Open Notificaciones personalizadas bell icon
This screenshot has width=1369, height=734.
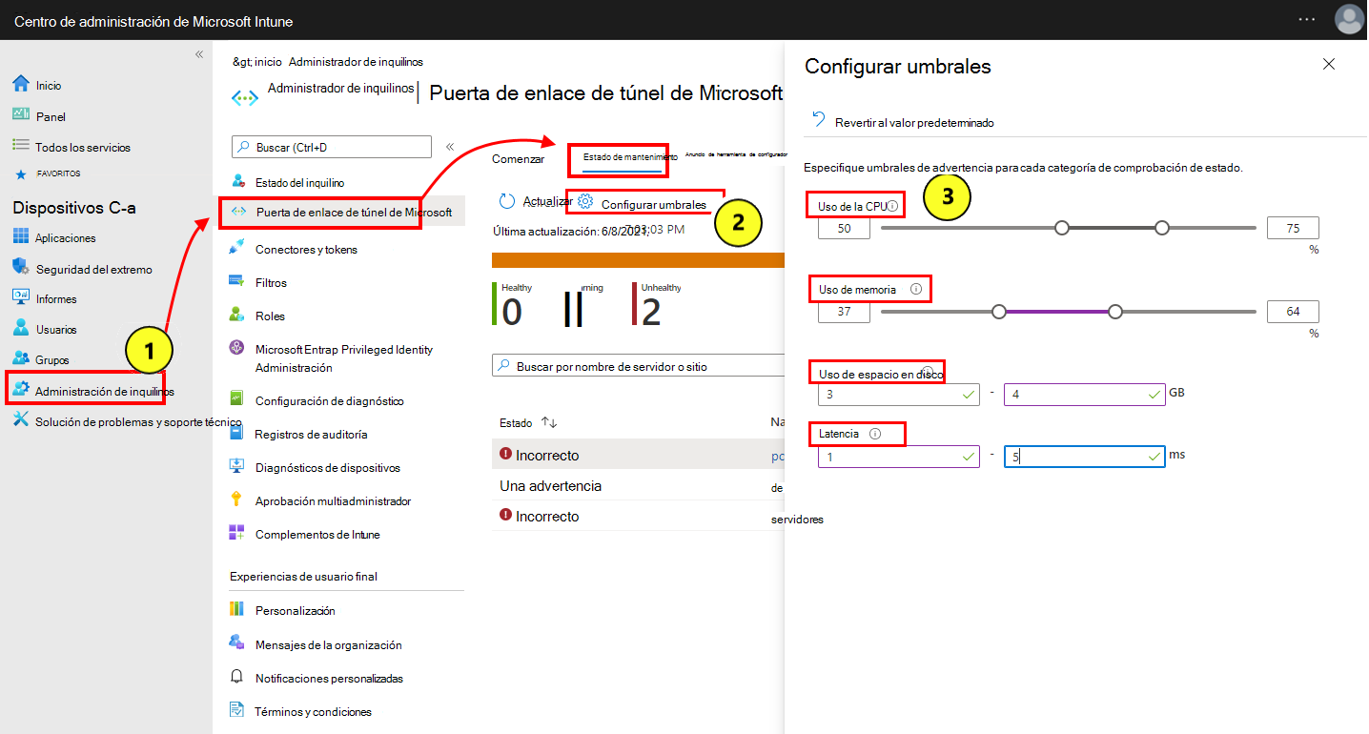point(237,677)
